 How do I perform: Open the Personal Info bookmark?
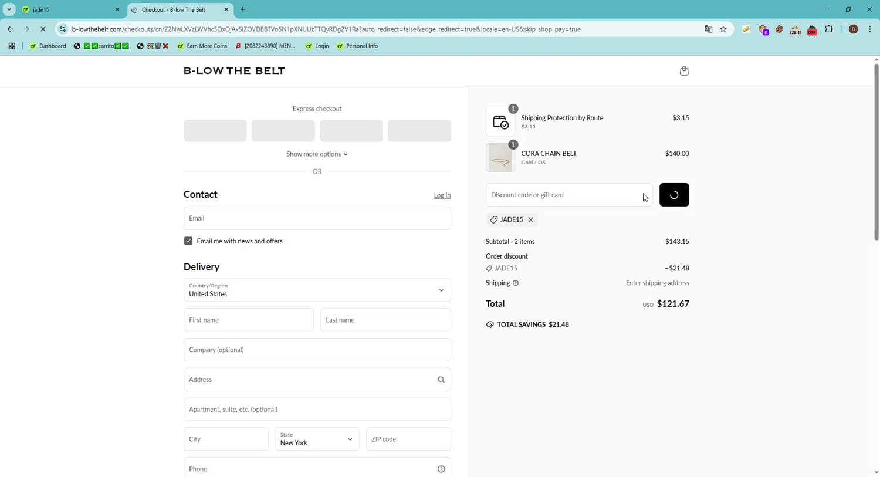click(x=357, y=46)
